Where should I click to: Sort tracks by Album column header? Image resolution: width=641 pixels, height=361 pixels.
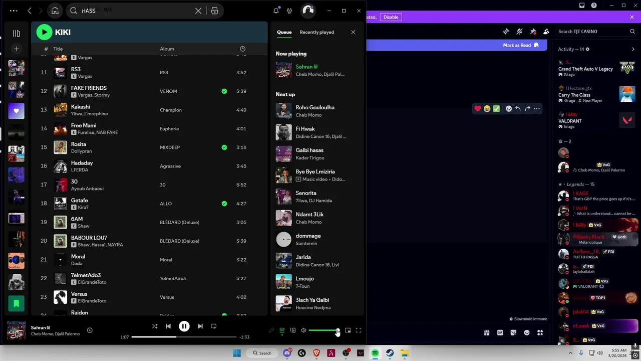pos(167,49)
